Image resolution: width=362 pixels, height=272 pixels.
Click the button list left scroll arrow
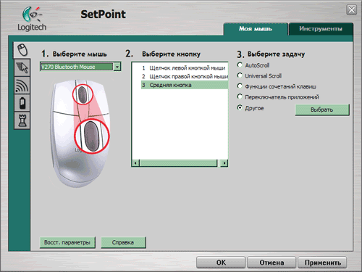click(136, 163)
